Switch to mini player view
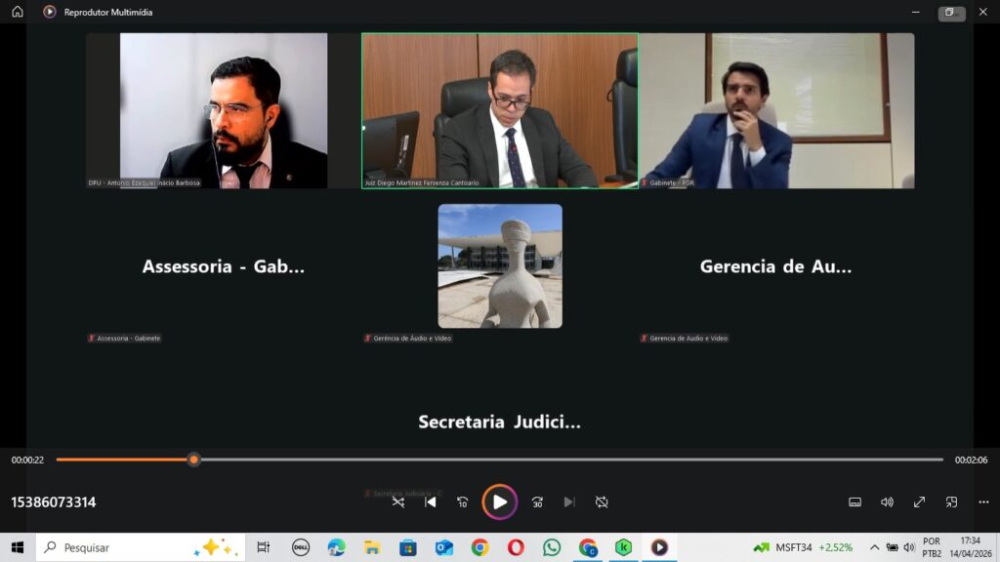The height and width of the screenshot is (562, 1000). (x=951, y=502)
